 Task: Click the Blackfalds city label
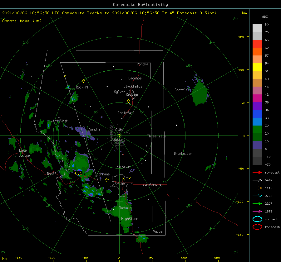click(x=133, y=86)
